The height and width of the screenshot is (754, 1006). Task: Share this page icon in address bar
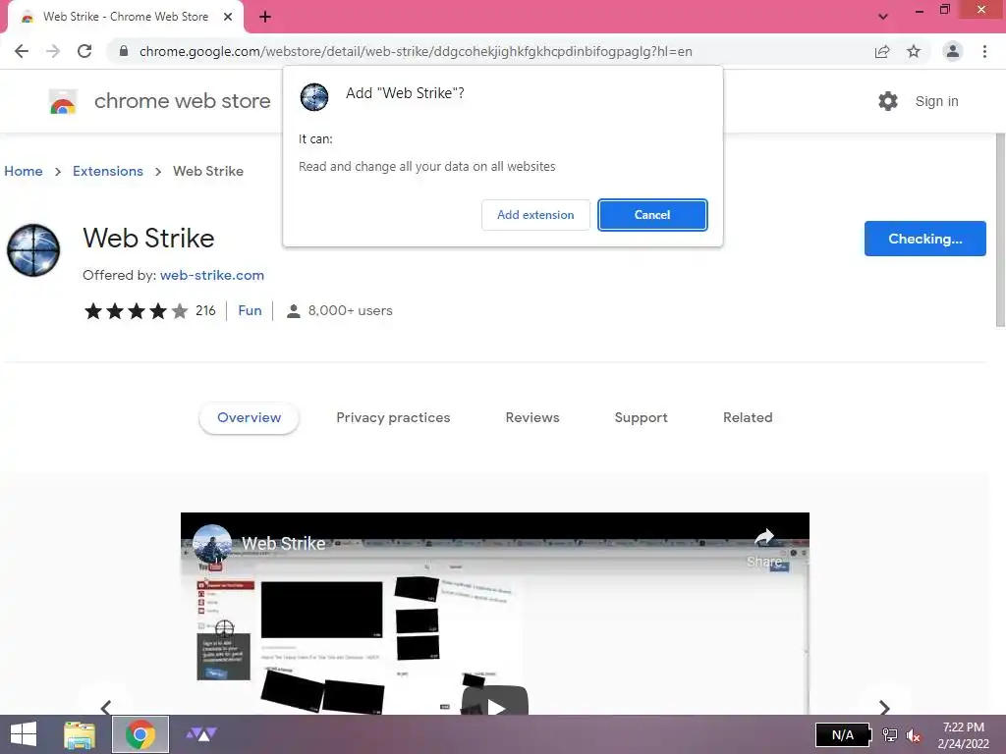coord(882,51)
